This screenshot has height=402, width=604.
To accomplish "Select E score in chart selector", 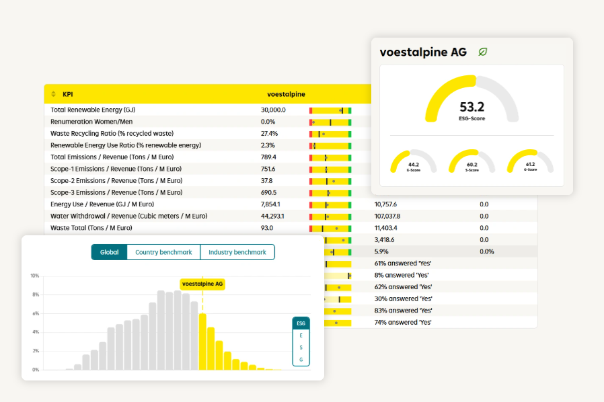I will click(301, 335).
